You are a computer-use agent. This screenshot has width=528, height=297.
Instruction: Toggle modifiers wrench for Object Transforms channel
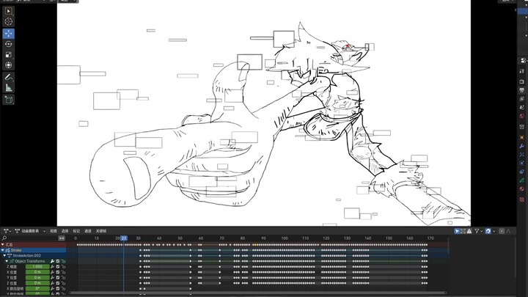pyautogui.click(x=52, y=261)
